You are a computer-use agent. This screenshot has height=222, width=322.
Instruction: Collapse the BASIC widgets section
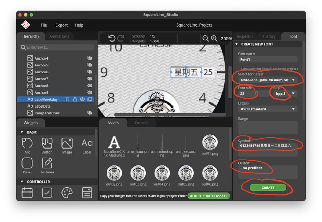tap(22, 132)
